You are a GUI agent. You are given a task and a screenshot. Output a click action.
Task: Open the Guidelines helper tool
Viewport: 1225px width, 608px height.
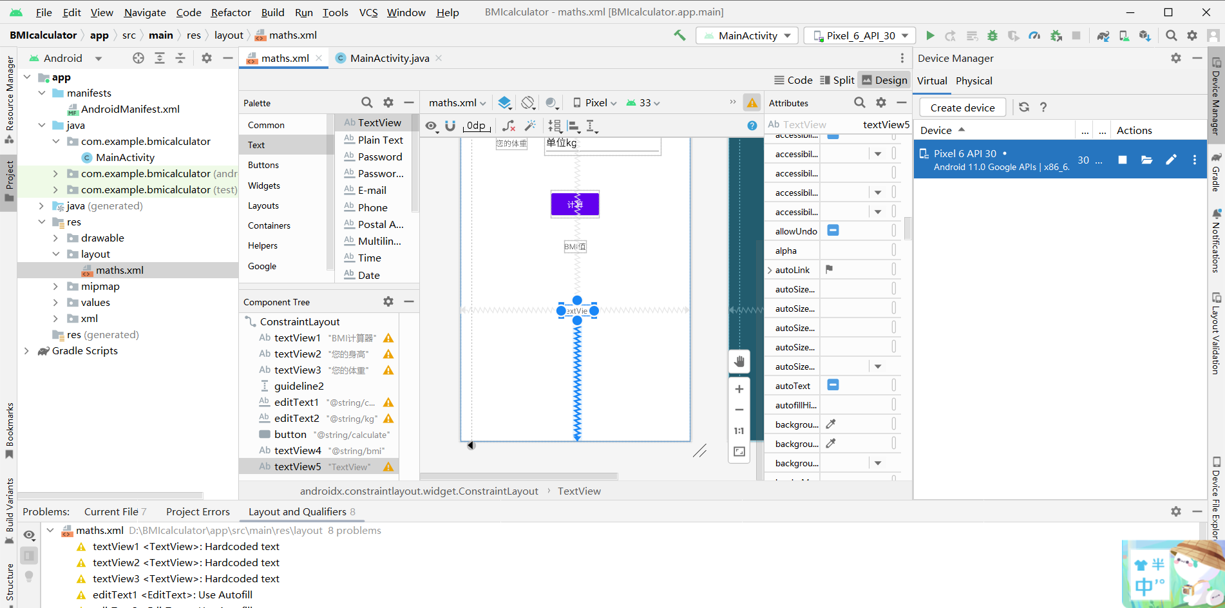click(x=592, y=126)
